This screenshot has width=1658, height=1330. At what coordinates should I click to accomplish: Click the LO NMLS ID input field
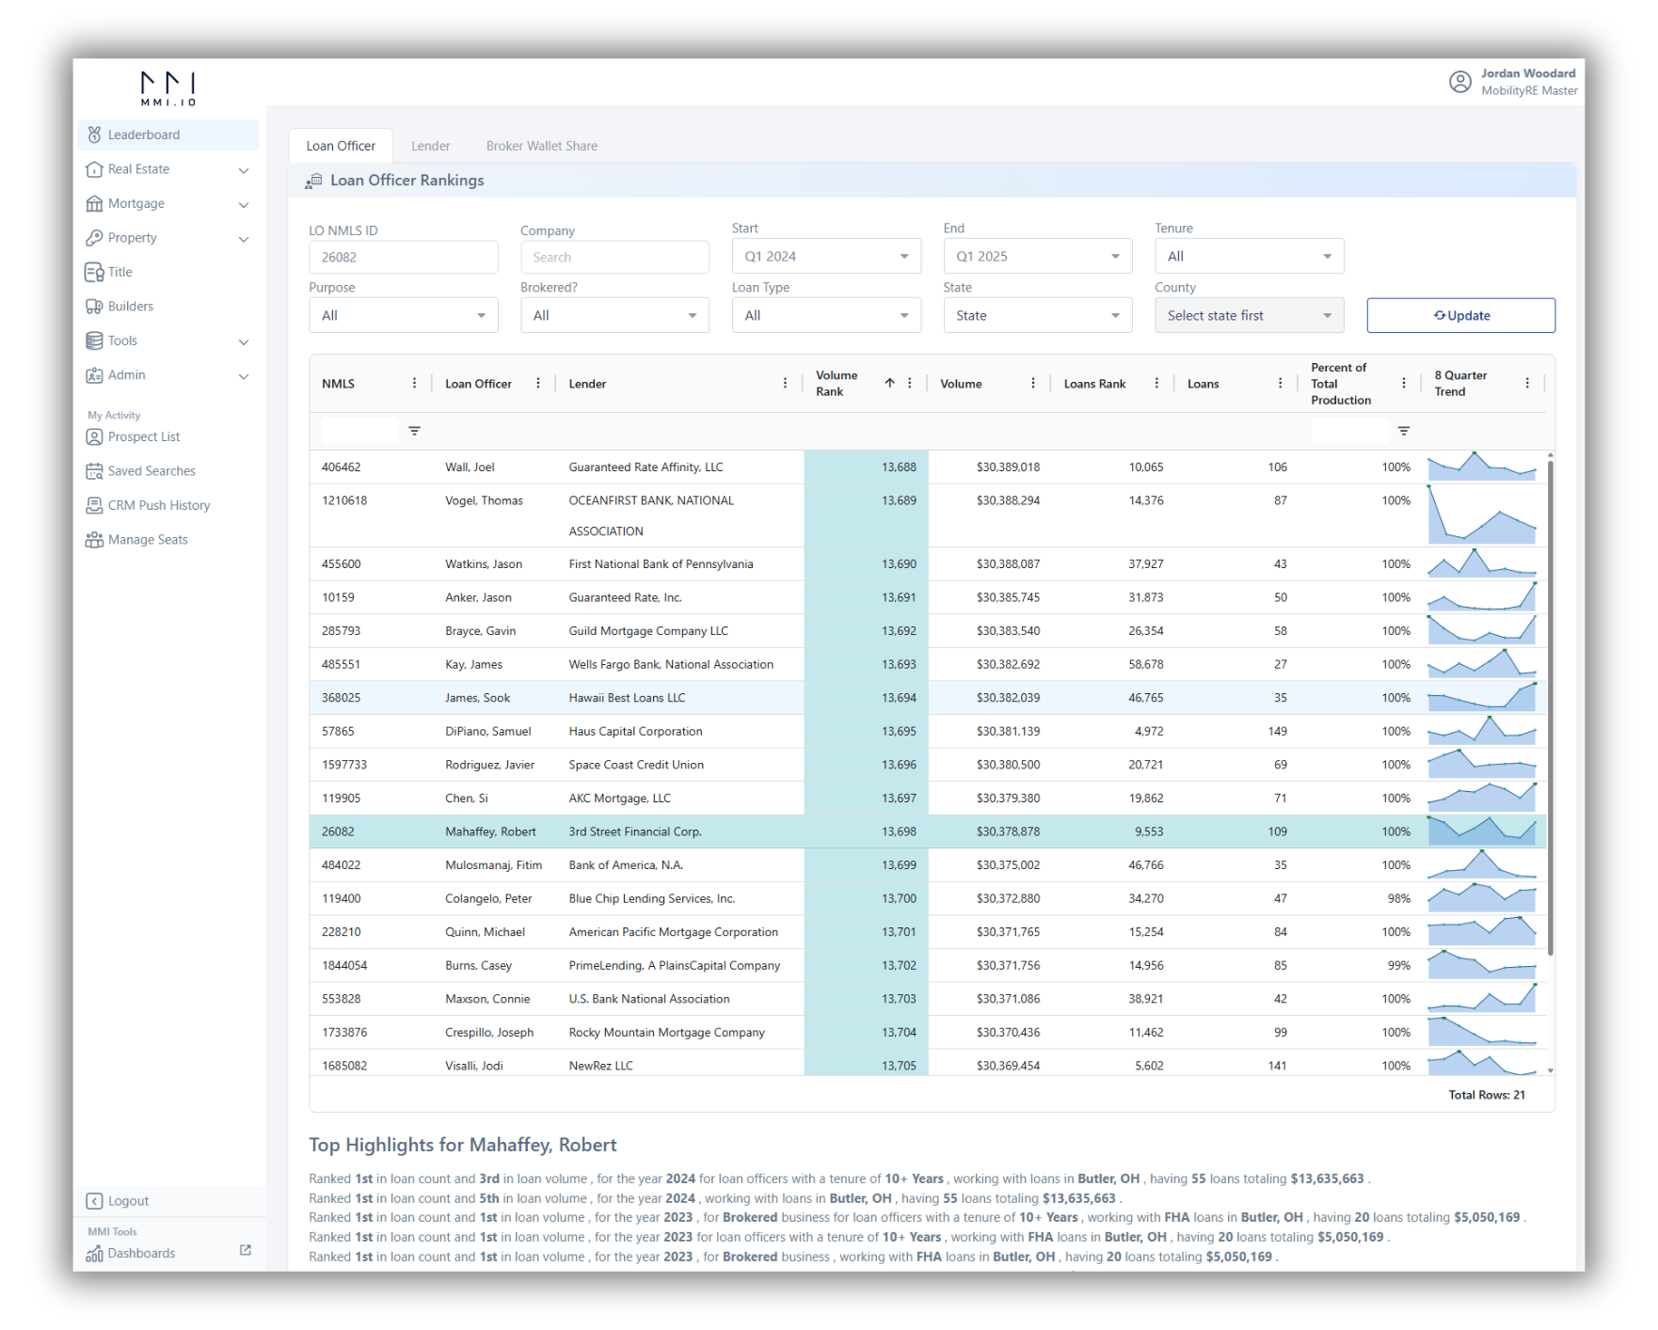pyautogui.click(x=404, y=257)
